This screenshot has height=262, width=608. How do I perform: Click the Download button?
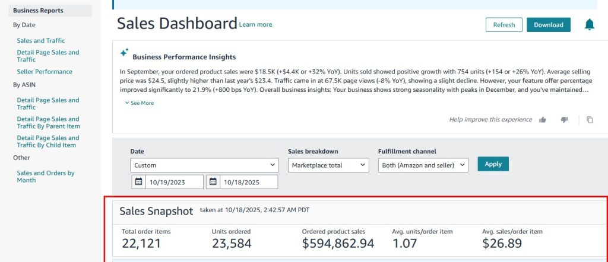548,25
